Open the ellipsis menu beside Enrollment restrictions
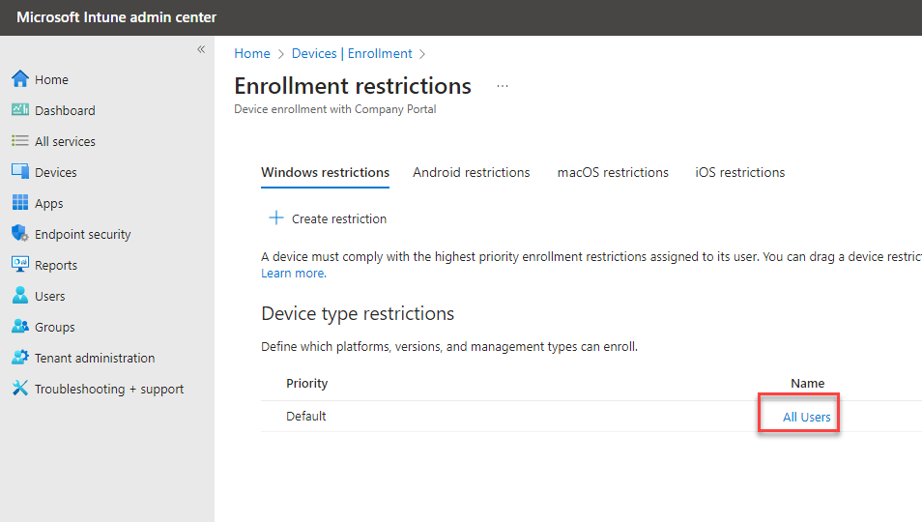The height and width of the screenshot is (522, 922). [x=503, y=86]
